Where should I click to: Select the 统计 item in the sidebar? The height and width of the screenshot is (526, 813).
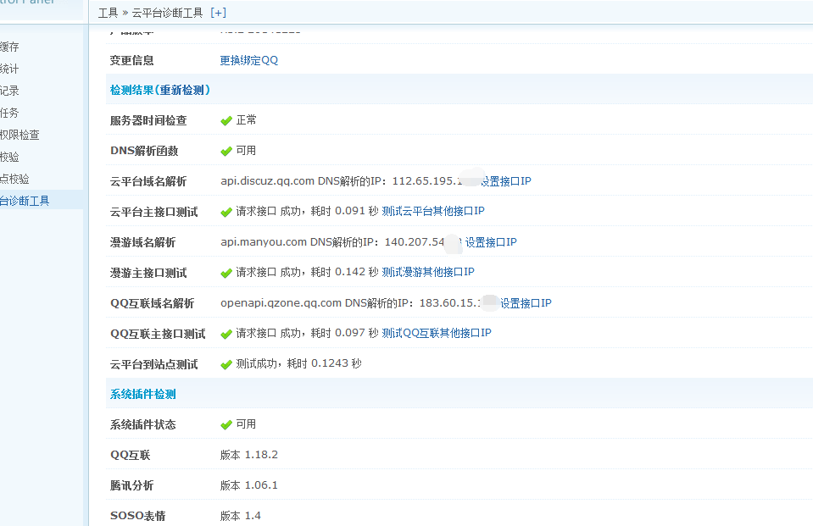9,69
